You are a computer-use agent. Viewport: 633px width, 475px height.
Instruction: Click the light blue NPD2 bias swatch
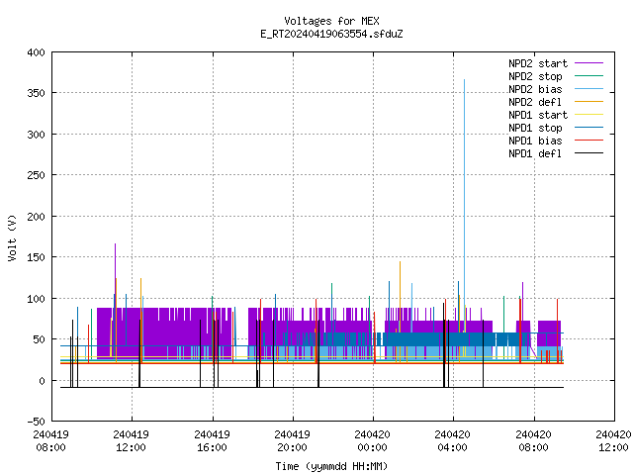coord(589,89)
